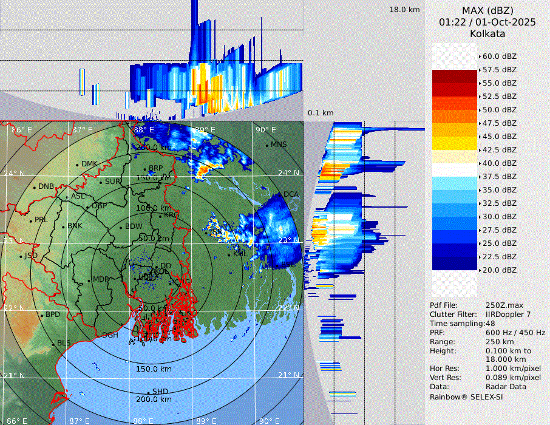Click the 35.0 dBZ legend label
This screenshot has width=550, height=425.
coord(499,190)
